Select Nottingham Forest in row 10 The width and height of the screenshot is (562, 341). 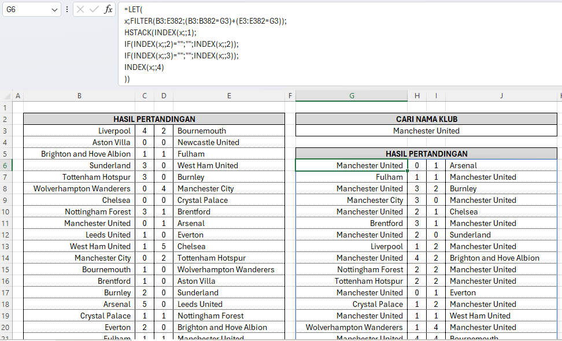(79, 212)
